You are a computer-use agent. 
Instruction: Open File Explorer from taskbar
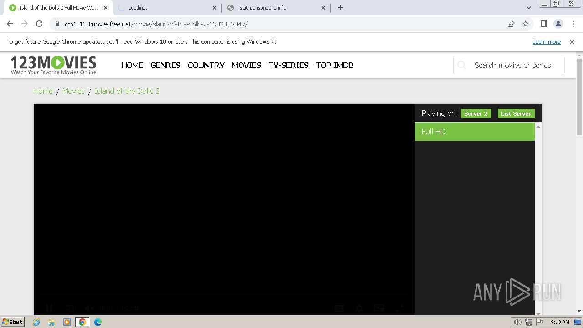[x=51, y=322]
